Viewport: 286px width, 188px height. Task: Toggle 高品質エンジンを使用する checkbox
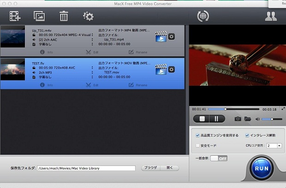tap(197, 135)
